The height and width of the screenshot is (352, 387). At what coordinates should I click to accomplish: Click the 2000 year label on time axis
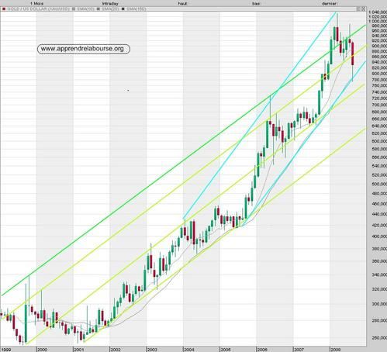point(43,350)
